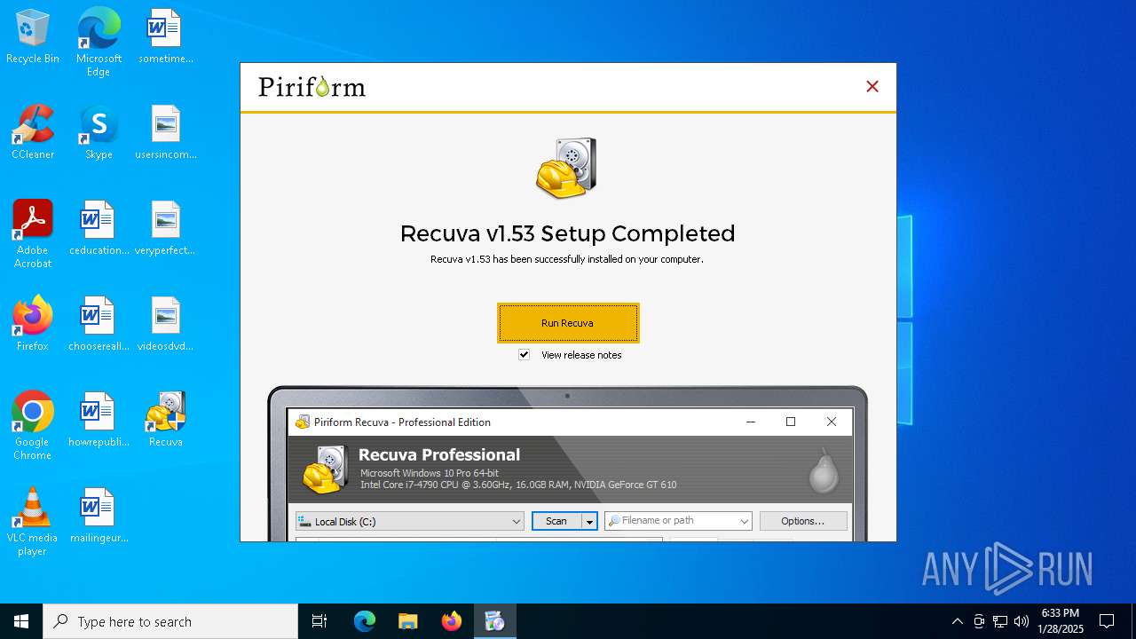Image resolution: width=1136 pixels, height=639 pixels.
Task: Open Microsoft Edge desktop shortcut
Action: pos(99,42)
